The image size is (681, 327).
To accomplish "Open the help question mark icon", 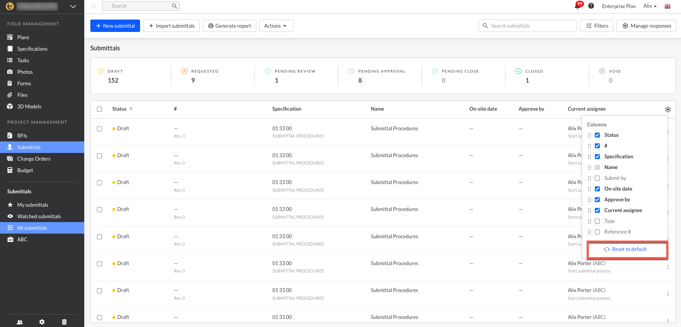I will (x=591, y=6).
